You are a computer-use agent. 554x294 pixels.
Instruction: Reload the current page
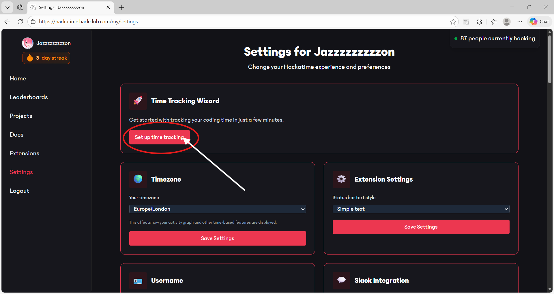coord(20,22)
